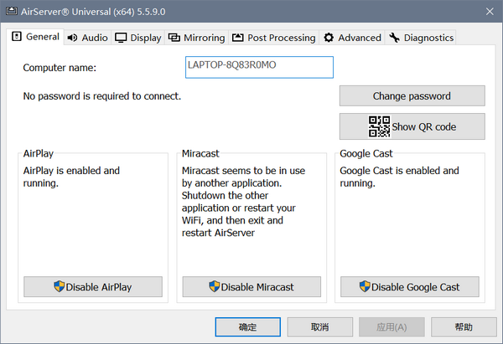Click the gear icon on Advanced tab
503x344 pixels.
(x=329, y=38)
